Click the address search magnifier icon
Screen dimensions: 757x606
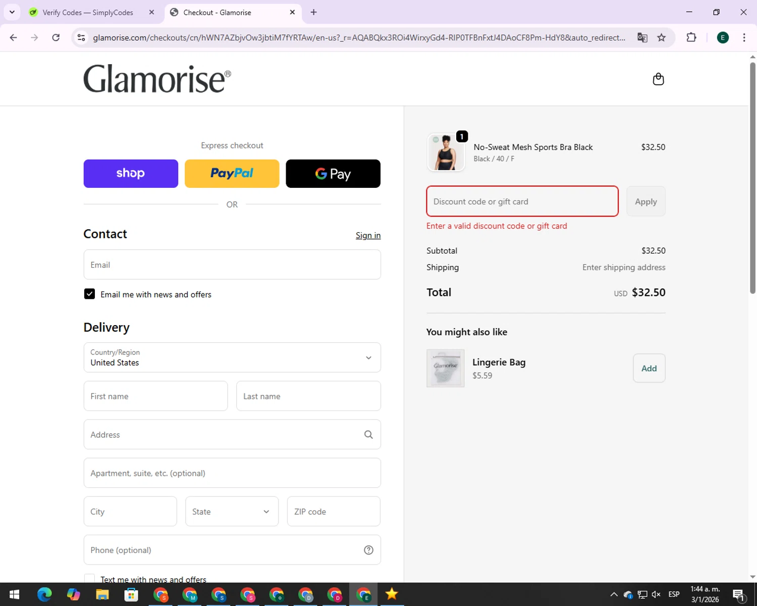(x=368, y=434)
